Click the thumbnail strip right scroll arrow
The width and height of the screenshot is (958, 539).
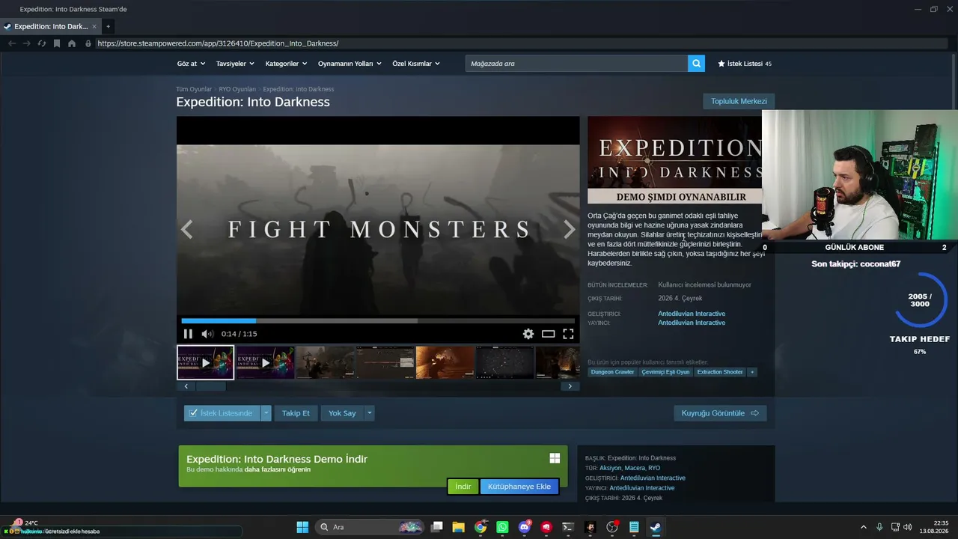pyautogui.click(x=570, y=386)
